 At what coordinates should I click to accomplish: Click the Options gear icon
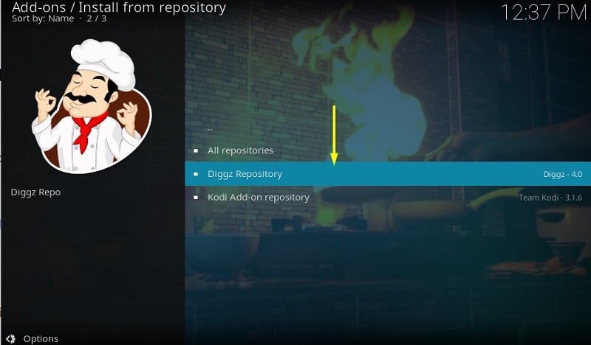point(11,338)
